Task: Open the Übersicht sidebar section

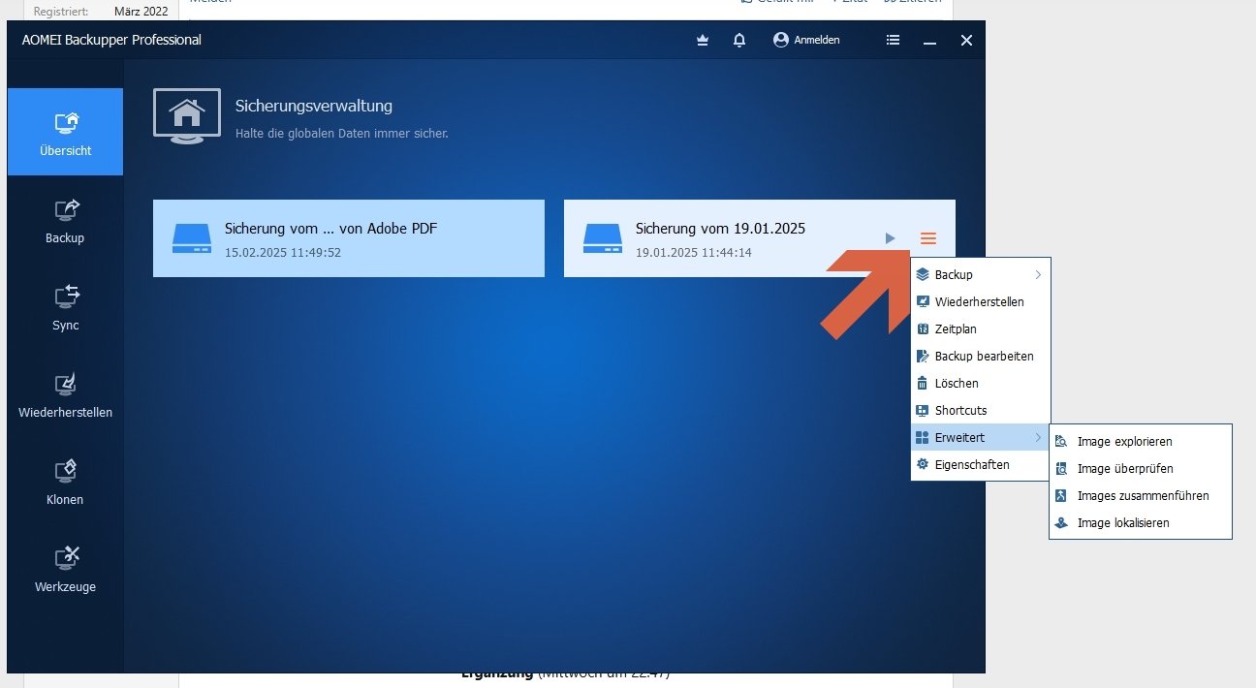Action: [66, 132]
